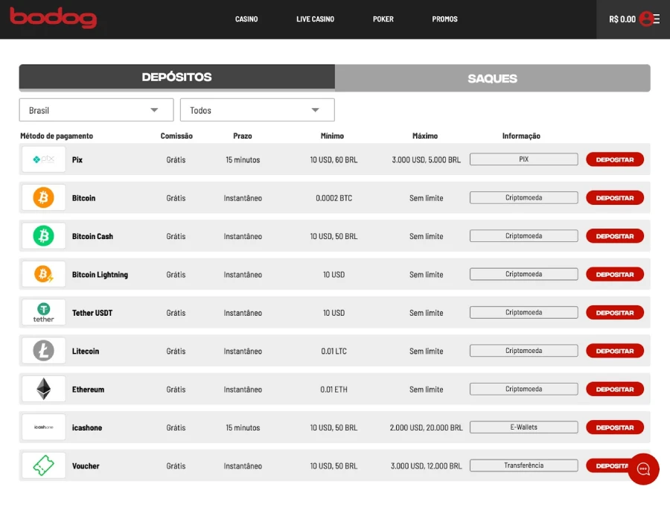
Task: Open the Live Casino menu
Action: click(316, 19)
